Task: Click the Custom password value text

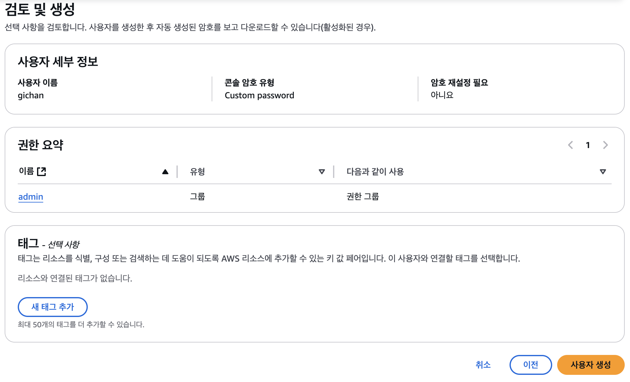Action: 259,95
